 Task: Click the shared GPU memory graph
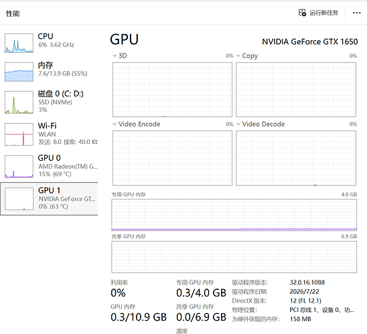234,257
